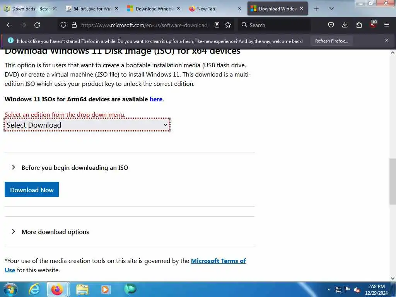Show hidden system tray icons arrow
The image size is (396, 297).
pyautogui.click(x=329, y=289)
